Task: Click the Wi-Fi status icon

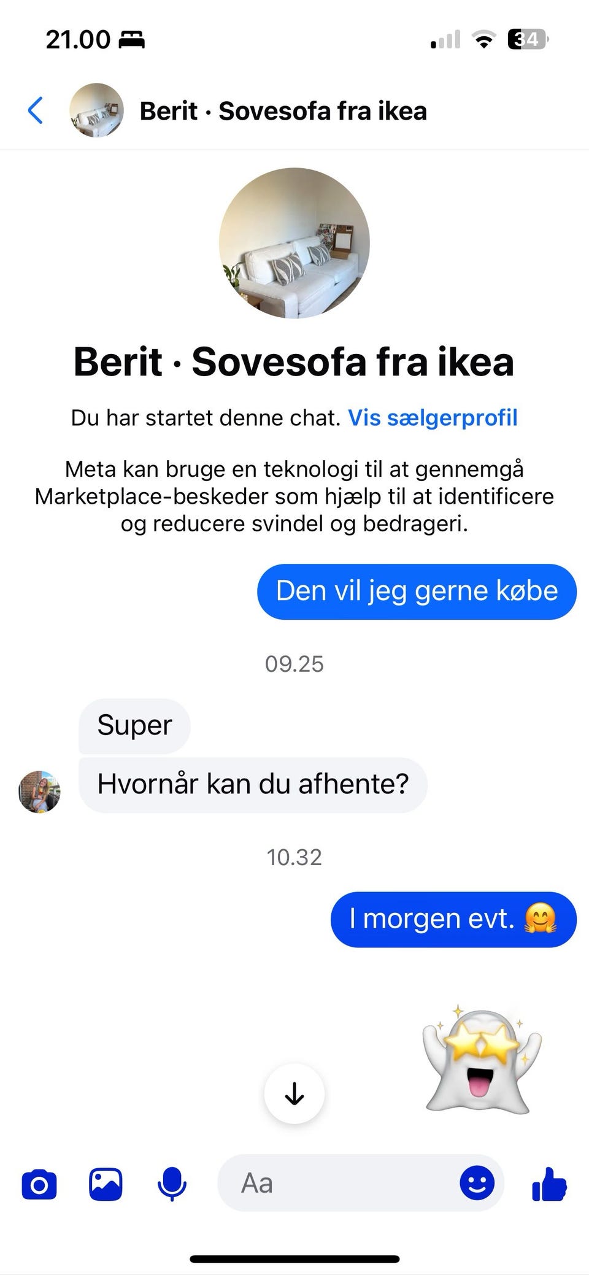Action: click(484, 40)
